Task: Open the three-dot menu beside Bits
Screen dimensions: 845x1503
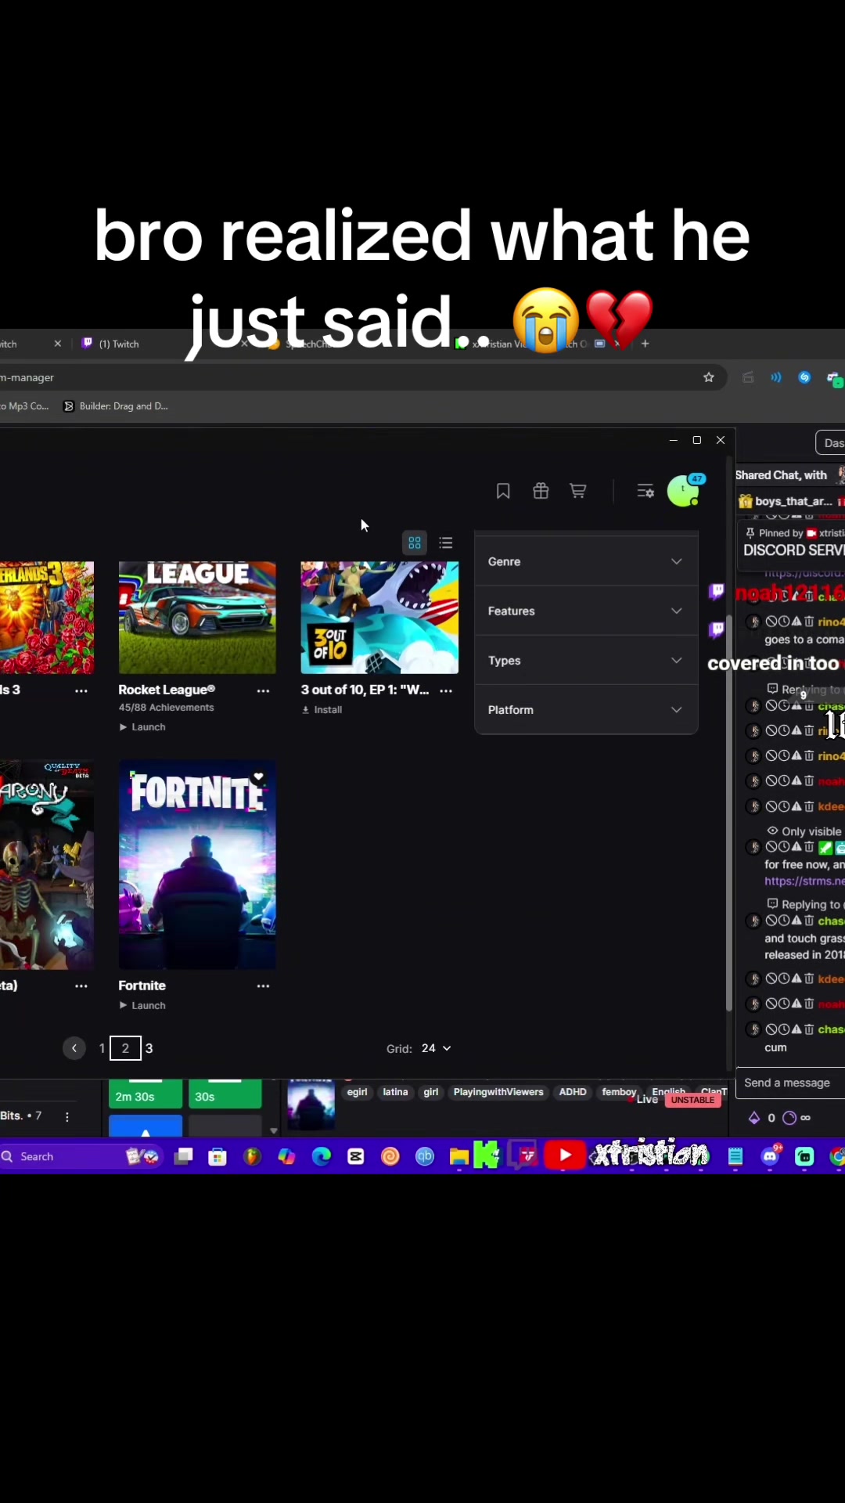Action: tap(67, 1117)
